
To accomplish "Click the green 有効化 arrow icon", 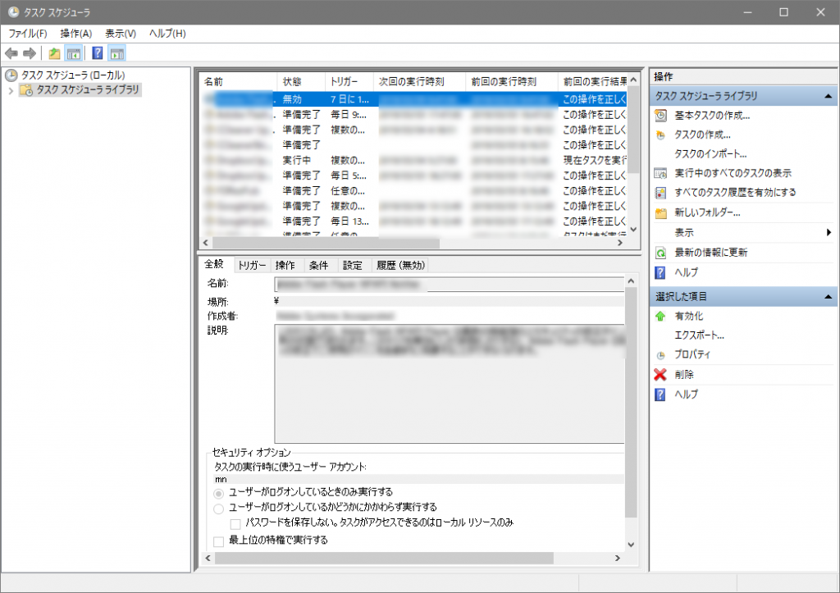I will click(660, 316).
